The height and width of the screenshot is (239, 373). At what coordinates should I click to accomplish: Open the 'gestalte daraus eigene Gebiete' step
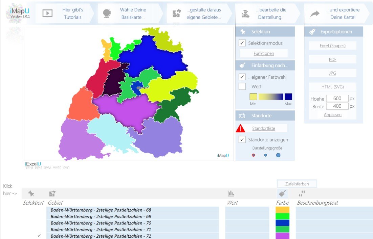(x=199, y=14)
